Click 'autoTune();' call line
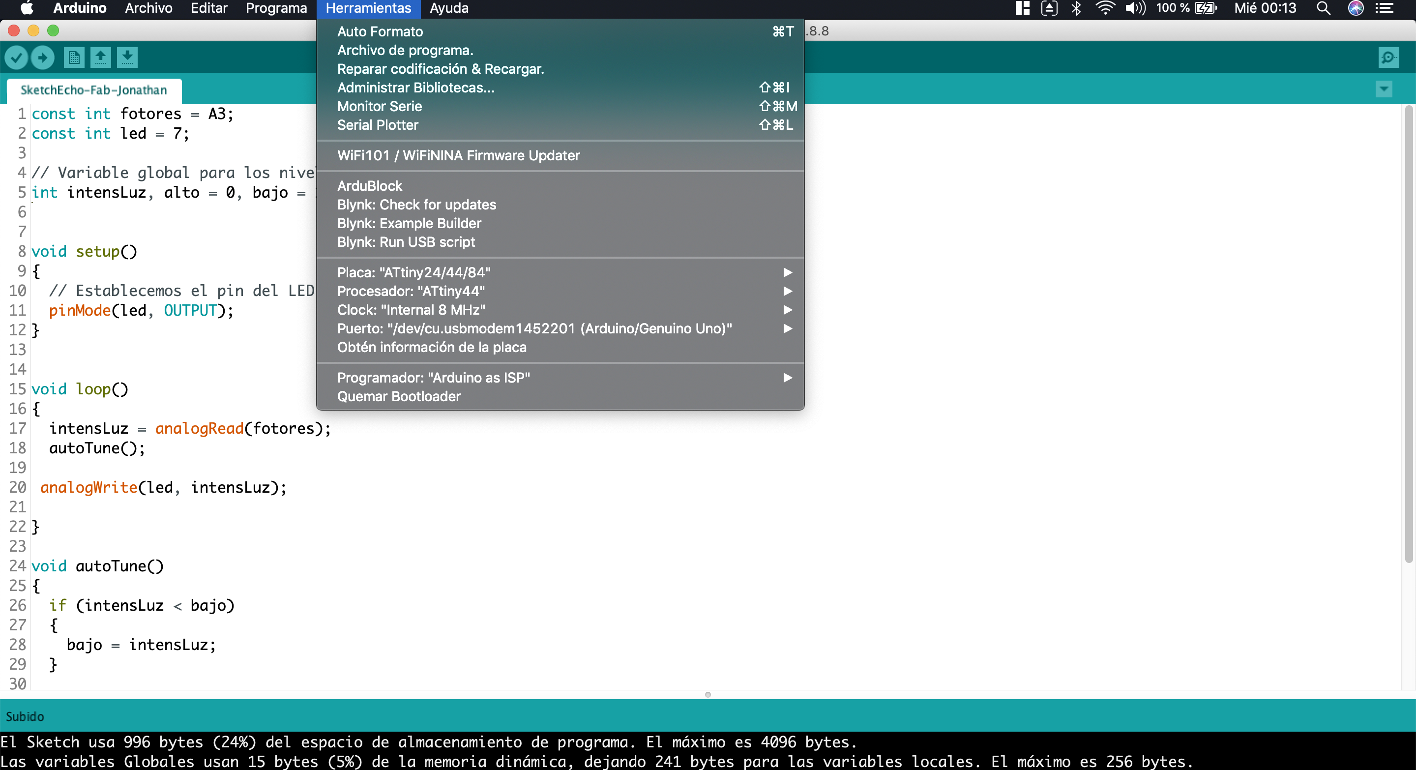1416x770 pixels. click(x=97, y=448)
